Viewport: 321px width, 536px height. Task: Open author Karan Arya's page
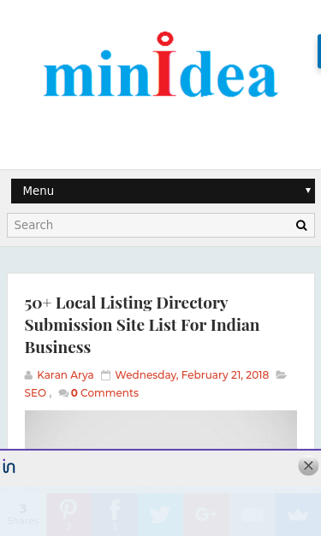click(65, 375)
